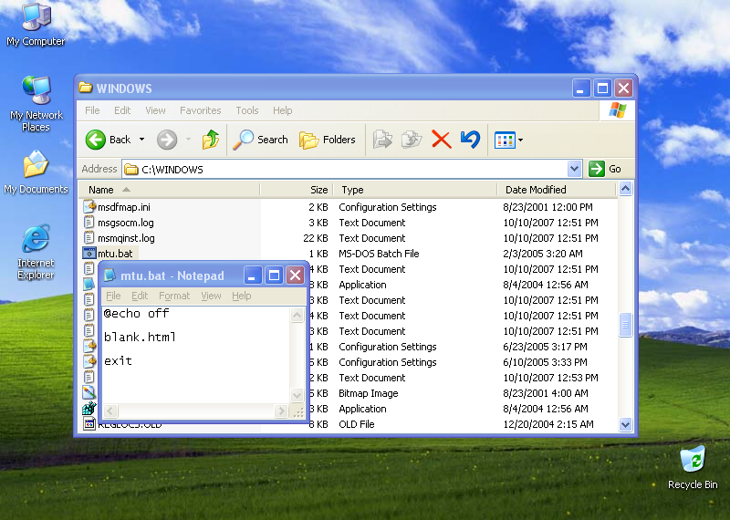Open the Back history dropdown arrow

pos(142,140)
